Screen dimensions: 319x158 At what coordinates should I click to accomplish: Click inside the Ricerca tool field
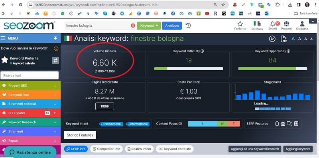[x=30, y=75]
